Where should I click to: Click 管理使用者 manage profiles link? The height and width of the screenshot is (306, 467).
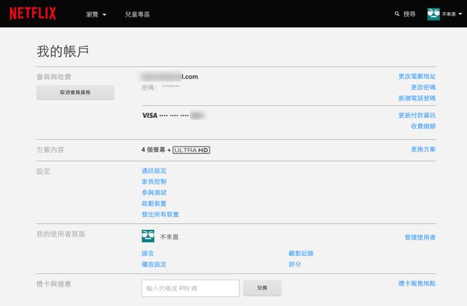420,237
